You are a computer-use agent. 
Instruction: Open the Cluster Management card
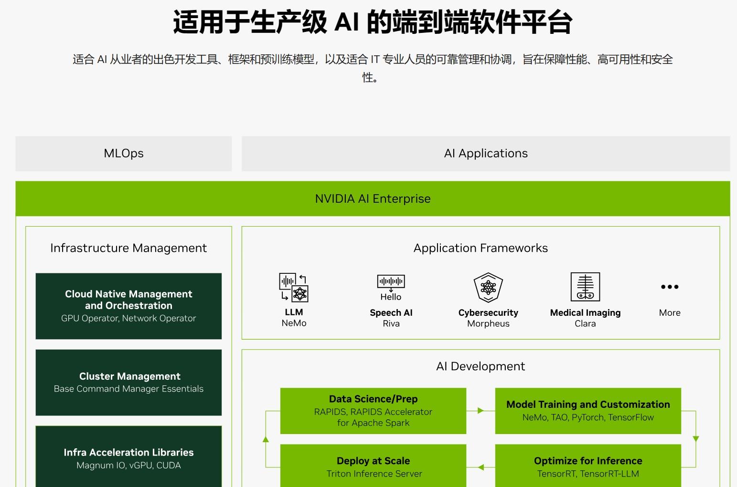coord(128,383)
